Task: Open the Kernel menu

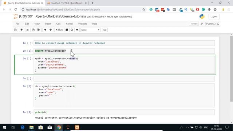Action: tap(69, 24)
